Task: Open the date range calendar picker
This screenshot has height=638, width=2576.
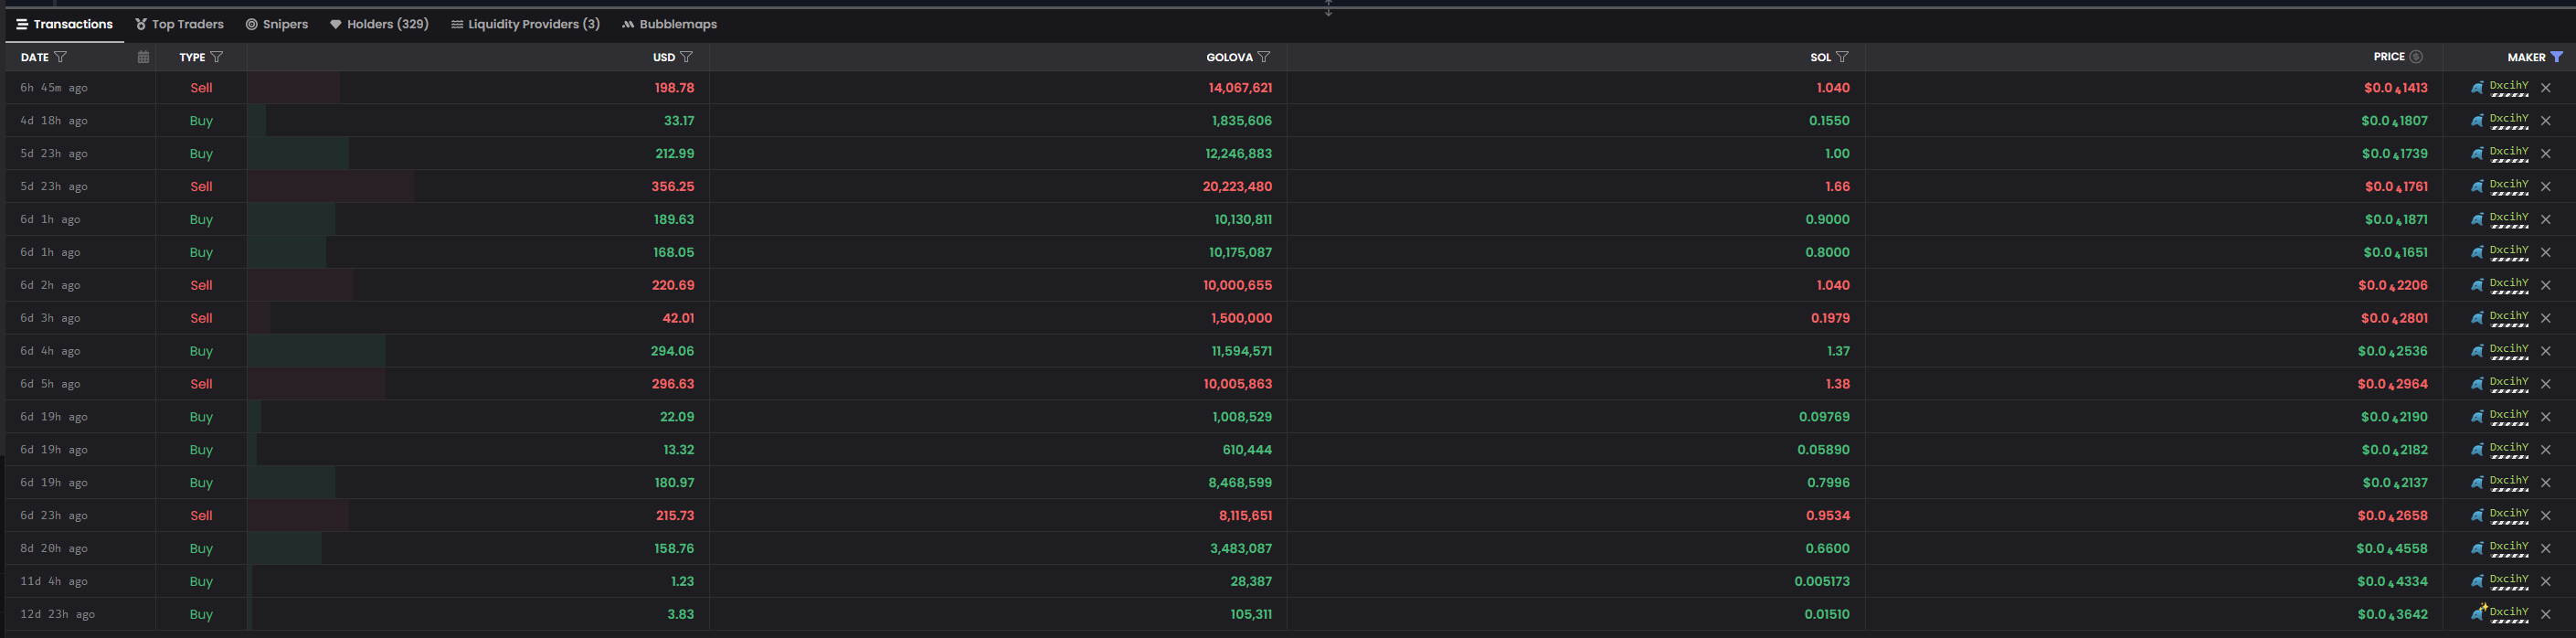Action: (x=143, y=57)
